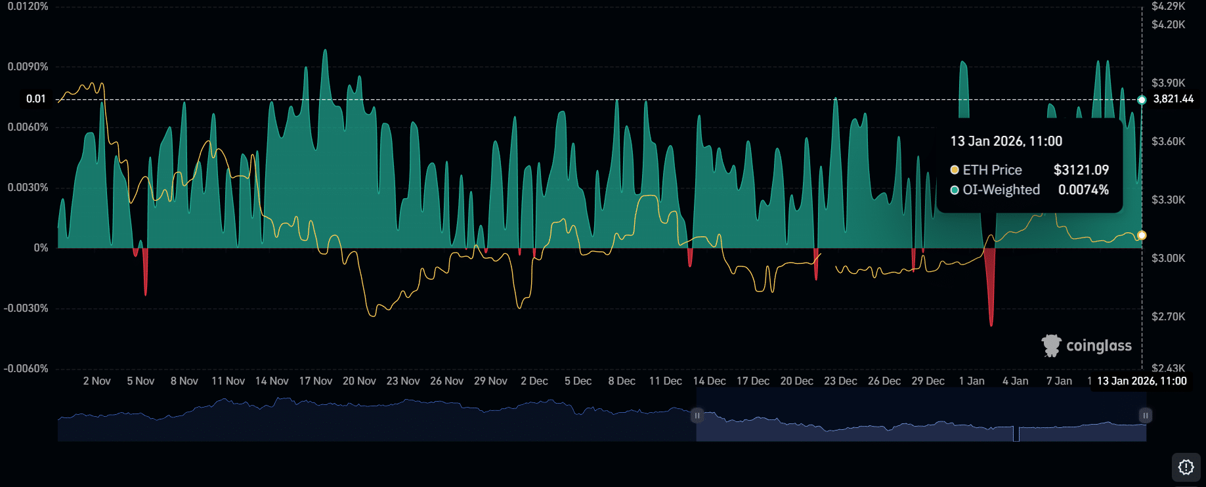Click the report issue badge icon
The height and width of the screenshot is (487, 1206).
(1186, 467)
